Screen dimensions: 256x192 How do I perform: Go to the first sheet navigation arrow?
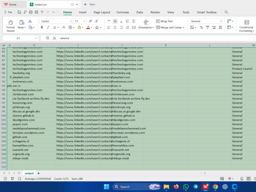click(4, 173)
